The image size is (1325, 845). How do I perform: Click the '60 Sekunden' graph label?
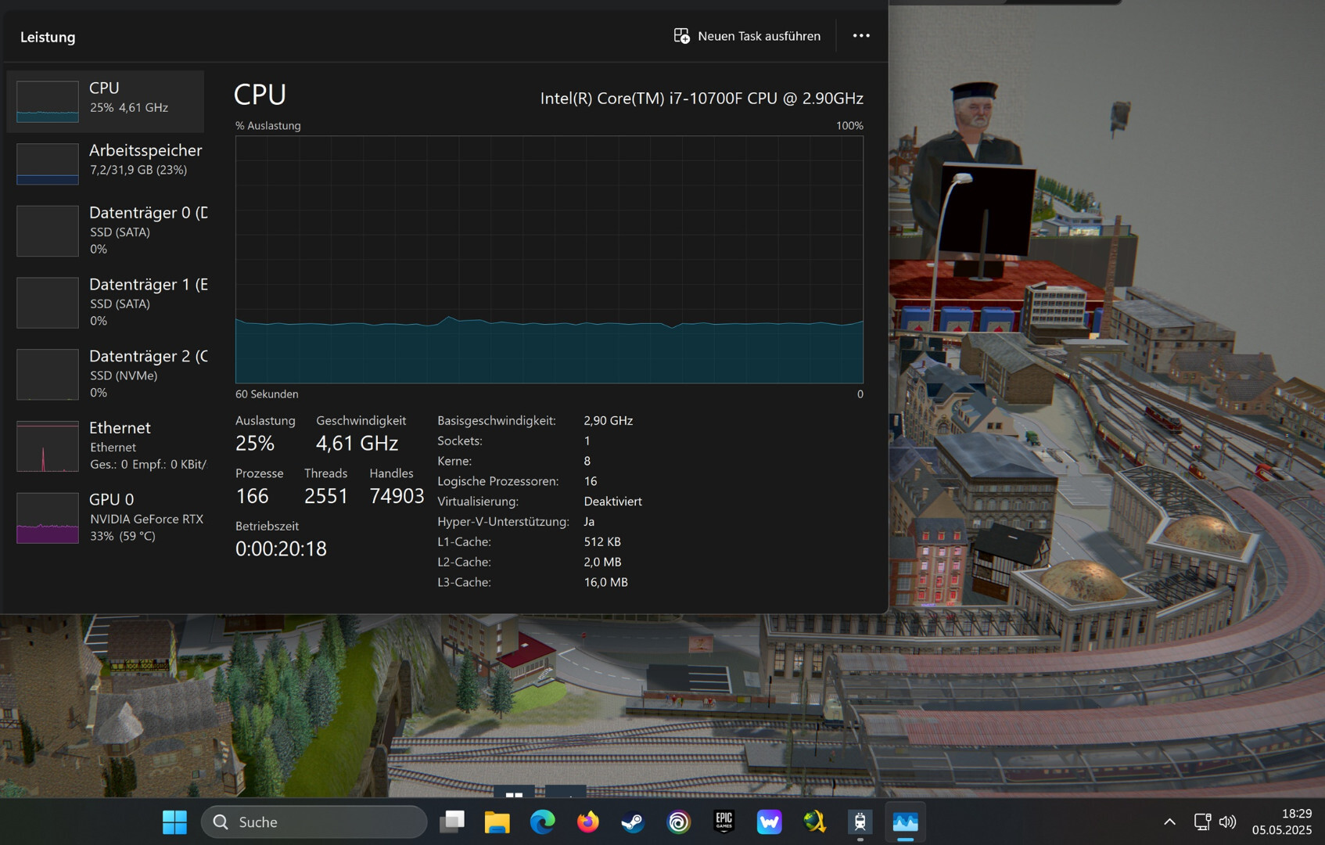pyautogui.click(x=267, y=394)
